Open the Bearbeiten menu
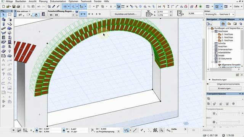 (x=21, y=1)
